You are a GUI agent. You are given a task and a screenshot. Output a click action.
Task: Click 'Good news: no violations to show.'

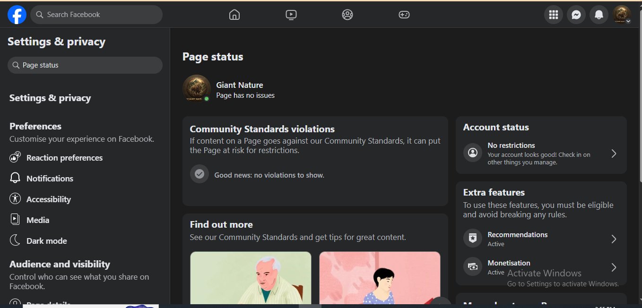point(269,175)
